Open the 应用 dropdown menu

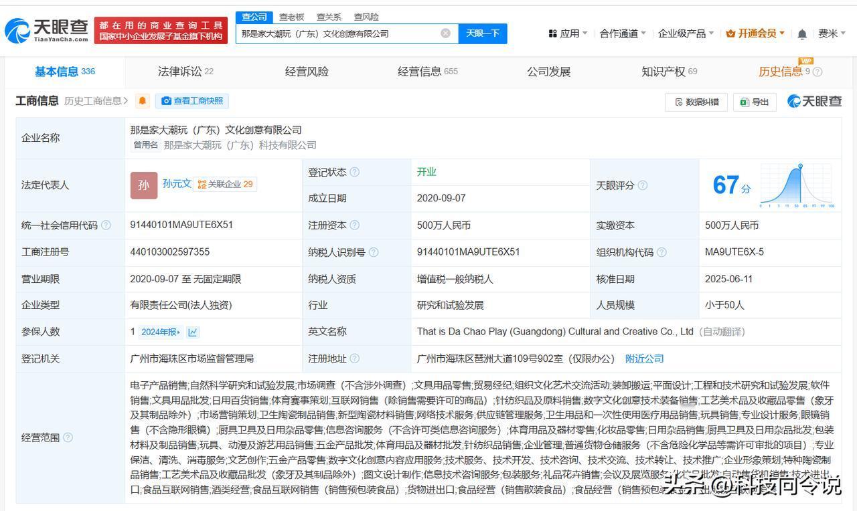pyautogui.click(x=568, y=33)
